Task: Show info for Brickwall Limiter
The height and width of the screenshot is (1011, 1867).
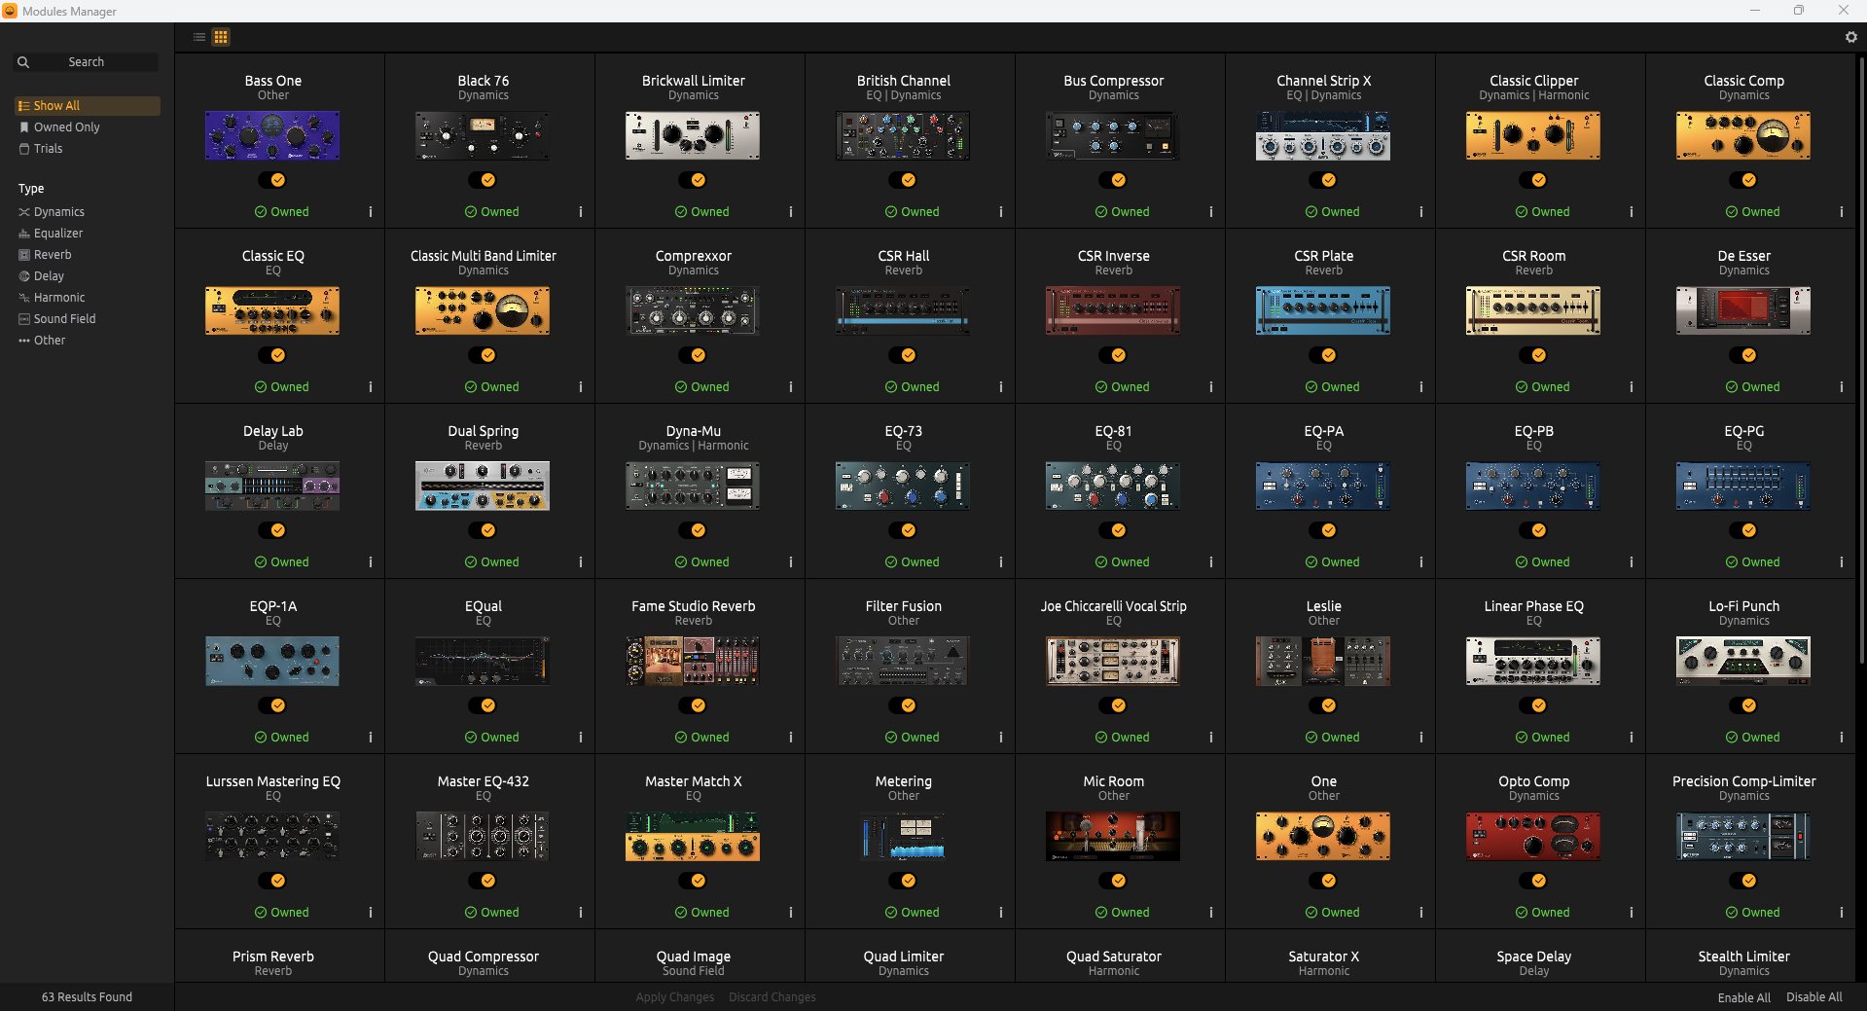Action: [791, 211]
